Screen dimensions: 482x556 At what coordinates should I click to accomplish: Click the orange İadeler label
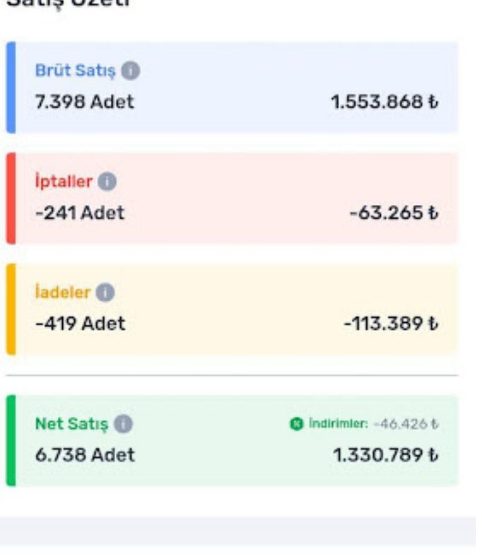(62, 293)
